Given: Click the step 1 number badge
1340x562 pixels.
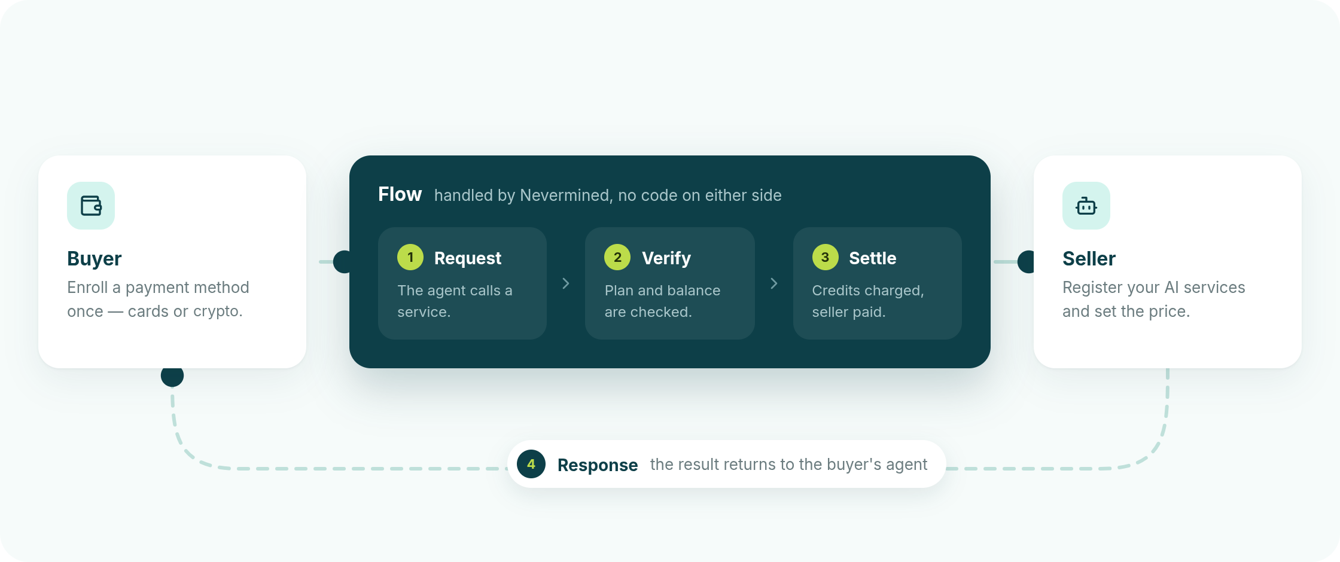Looking at the screenshot, I should pos(410,257).
